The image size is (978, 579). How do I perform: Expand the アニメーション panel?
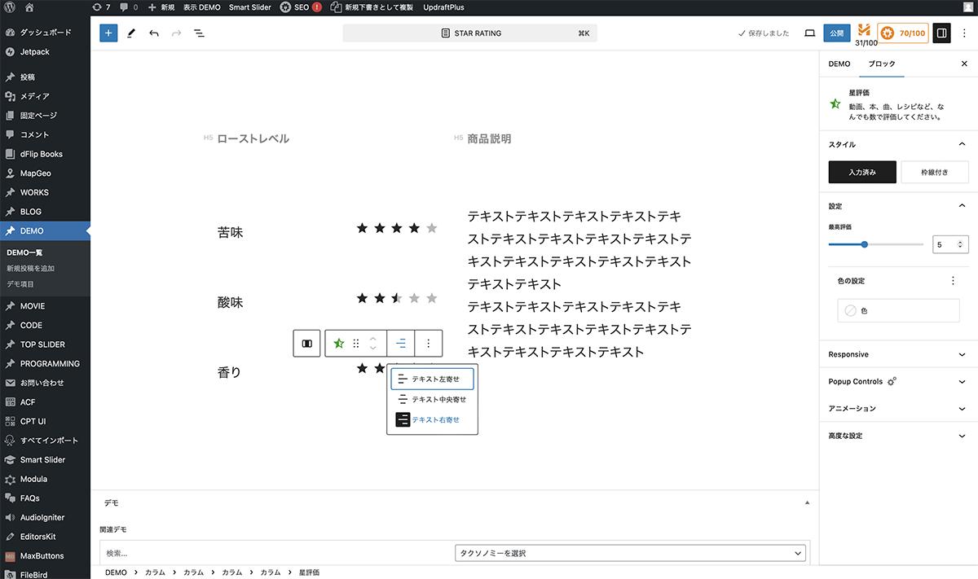pyautogui.click(x=898, y=408)
